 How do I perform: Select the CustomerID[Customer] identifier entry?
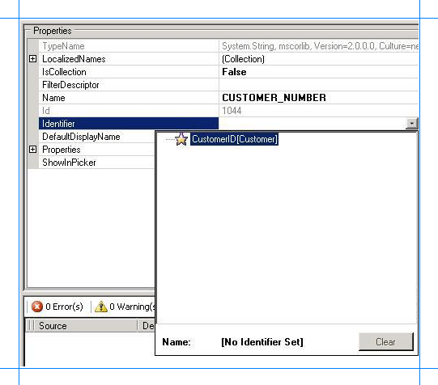click(234, 139)
